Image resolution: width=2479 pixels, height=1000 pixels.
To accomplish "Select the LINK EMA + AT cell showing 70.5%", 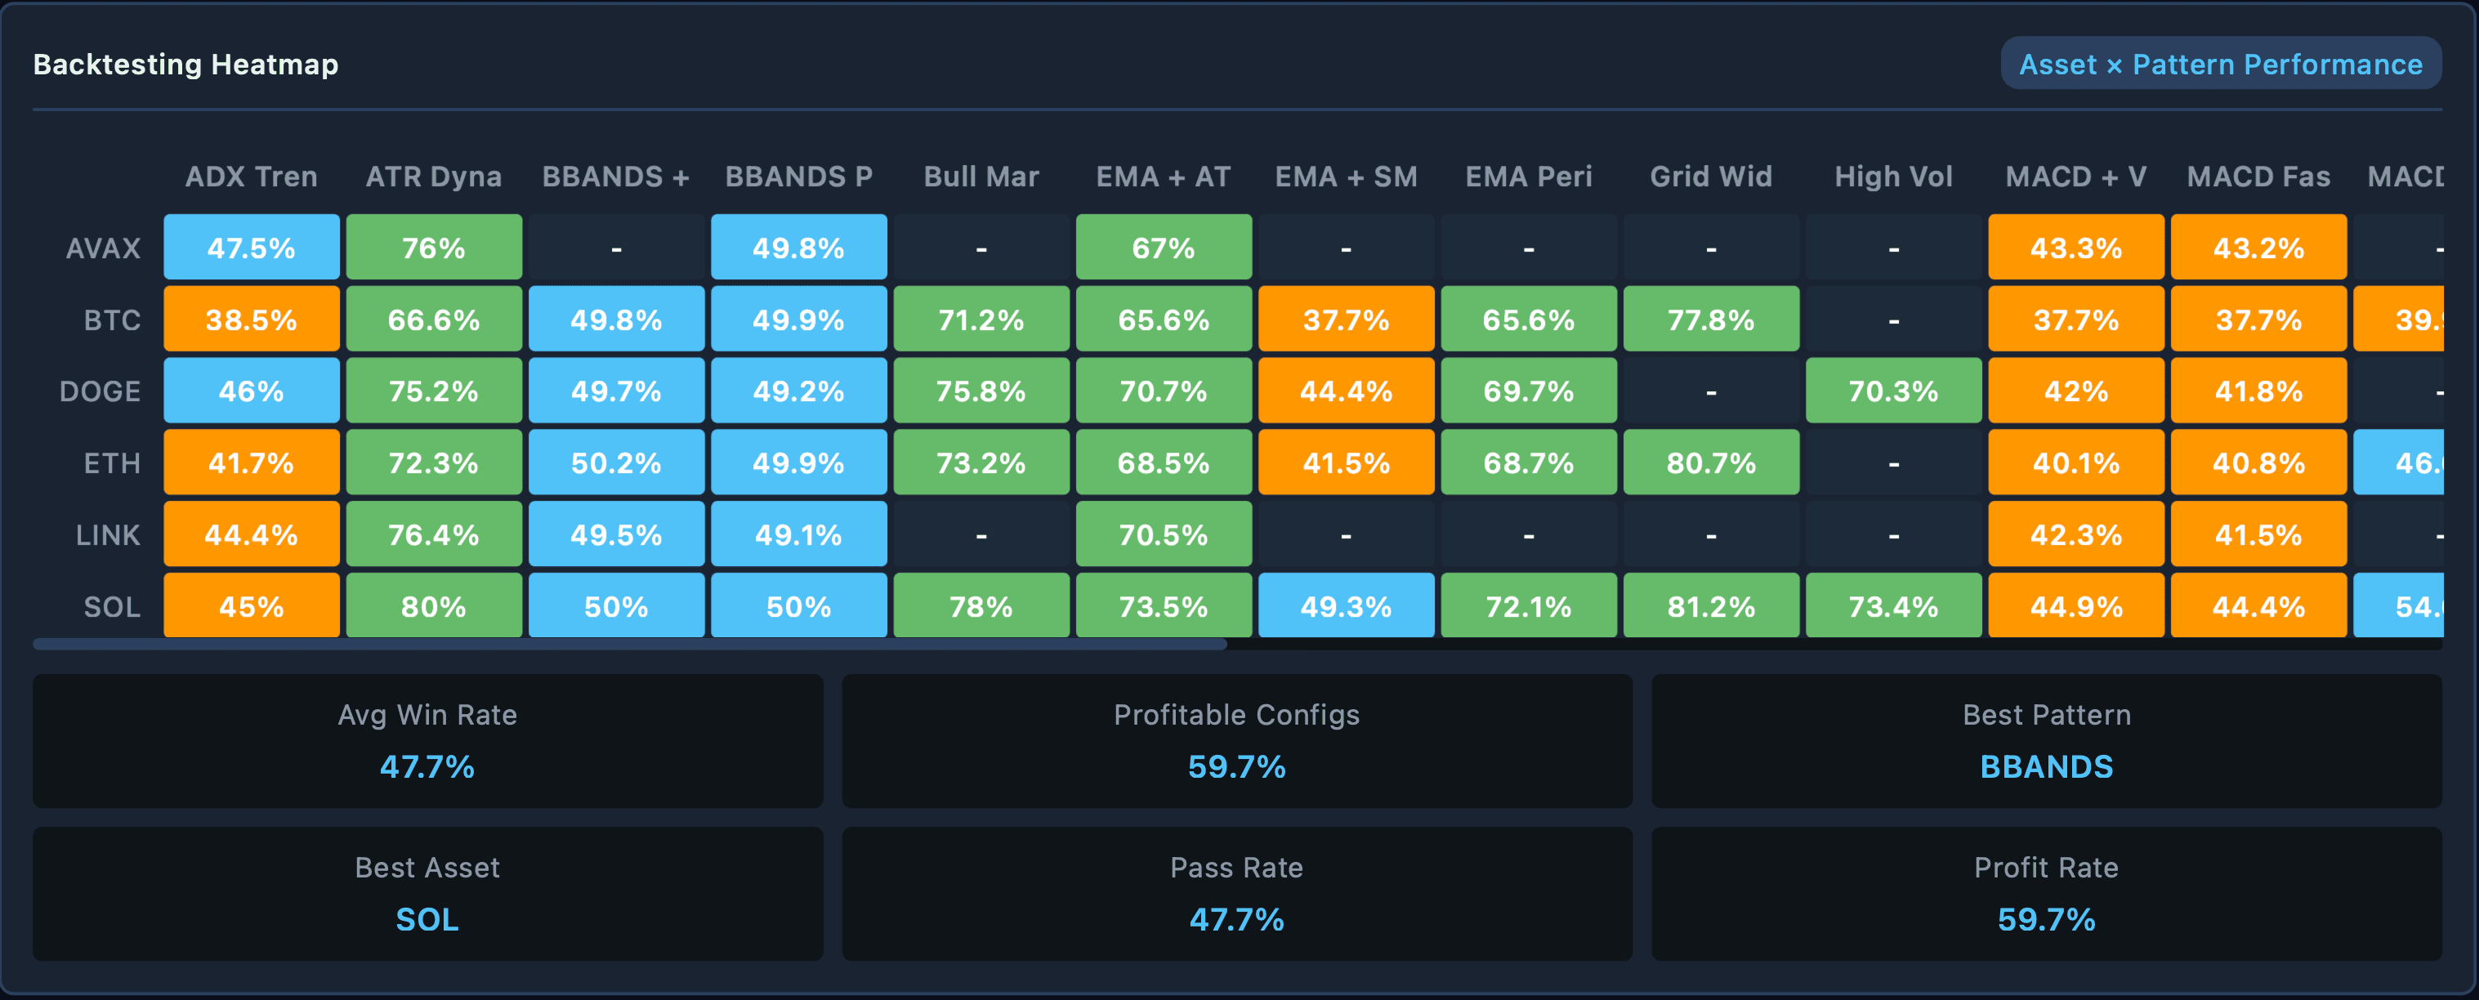I will [1164, 534].
